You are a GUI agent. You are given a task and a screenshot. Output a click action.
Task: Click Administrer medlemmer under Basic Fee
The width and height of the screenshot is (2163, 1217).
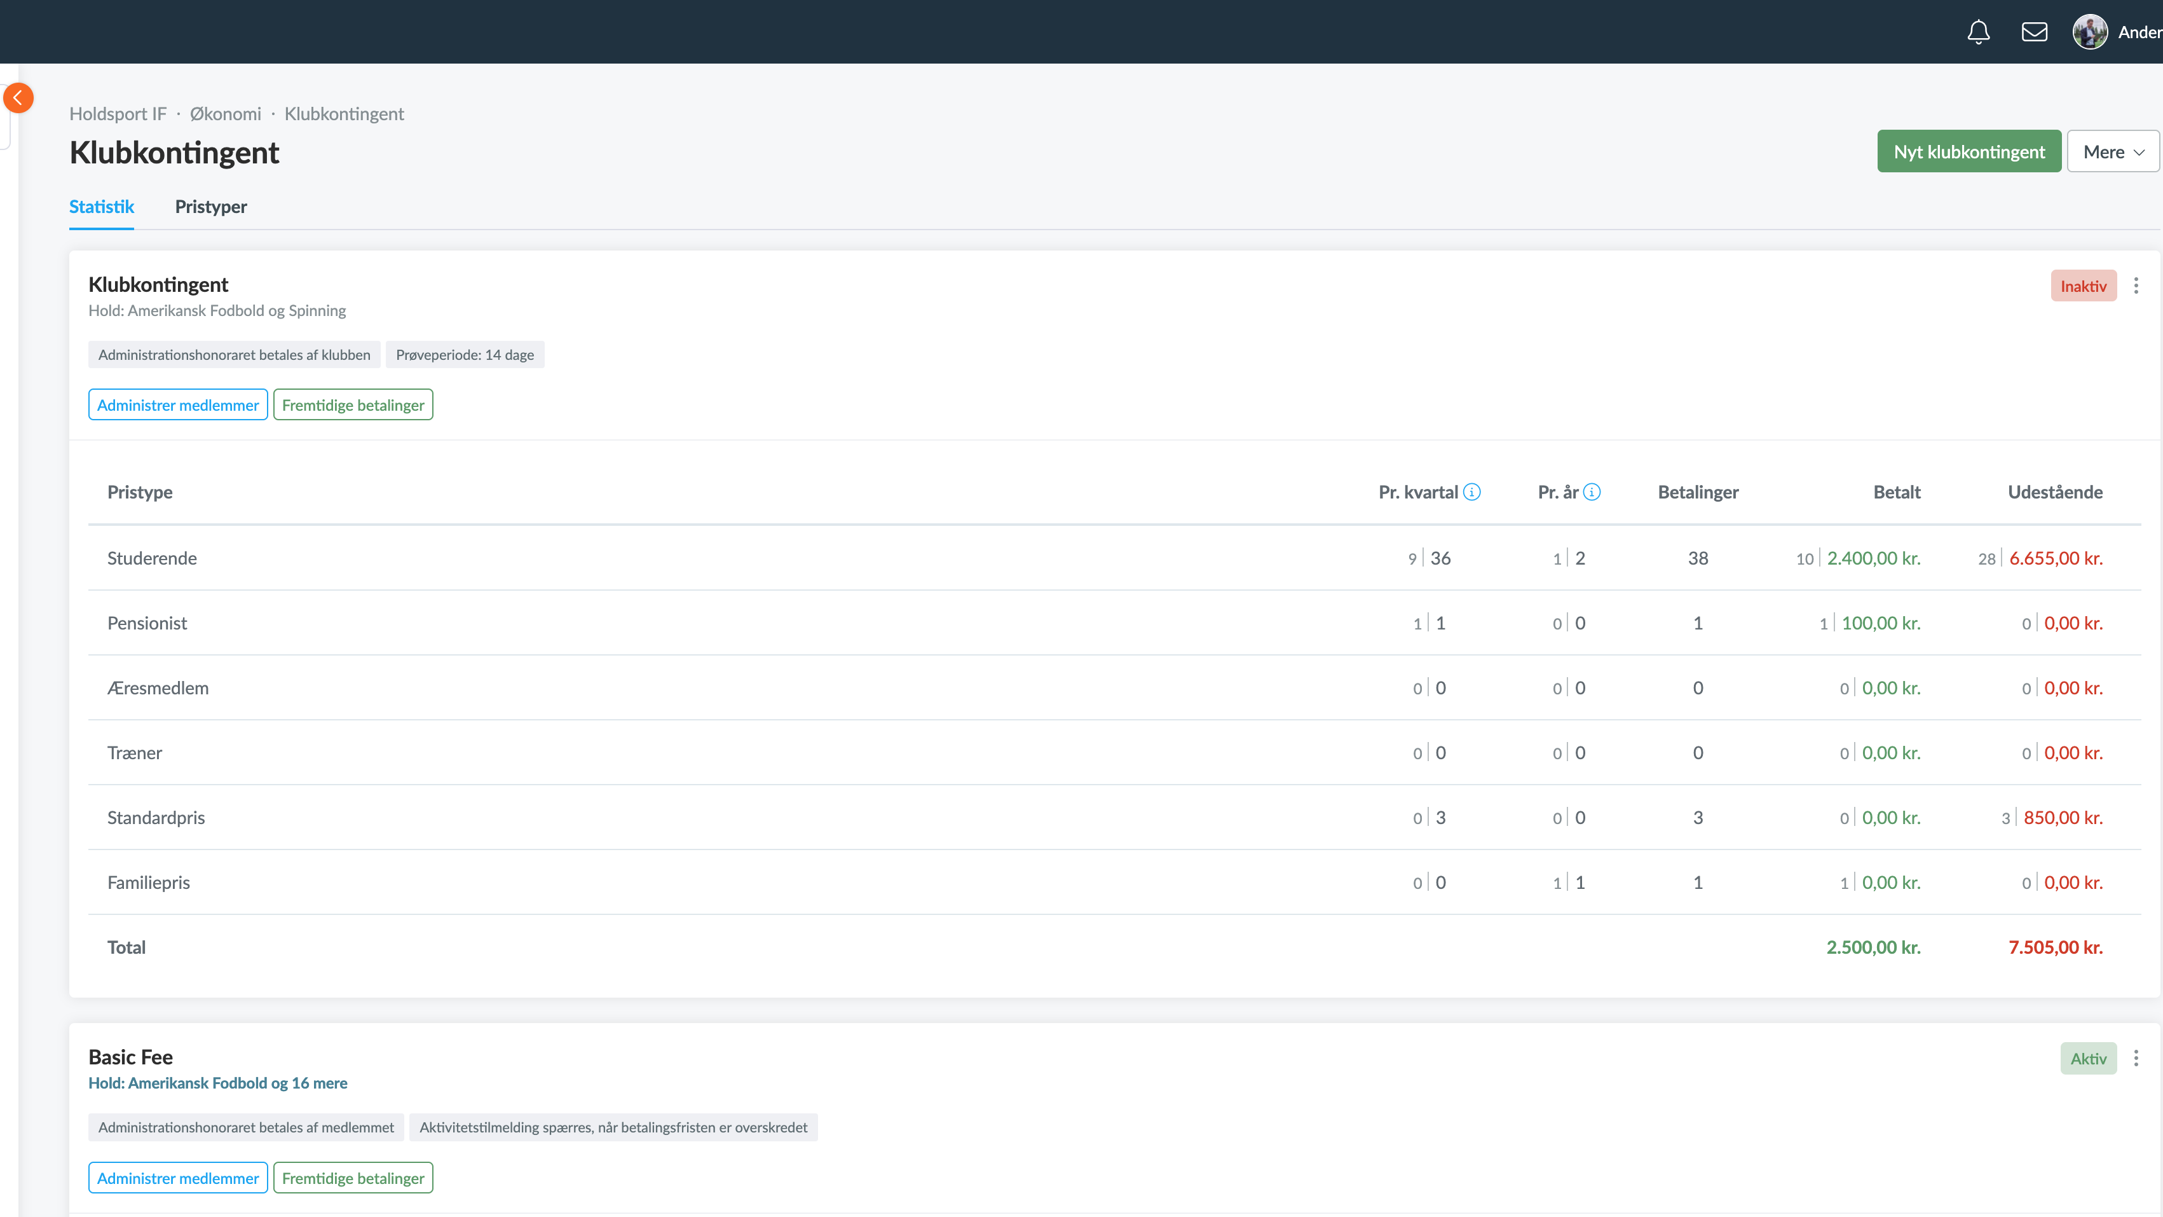(178, 1178)
